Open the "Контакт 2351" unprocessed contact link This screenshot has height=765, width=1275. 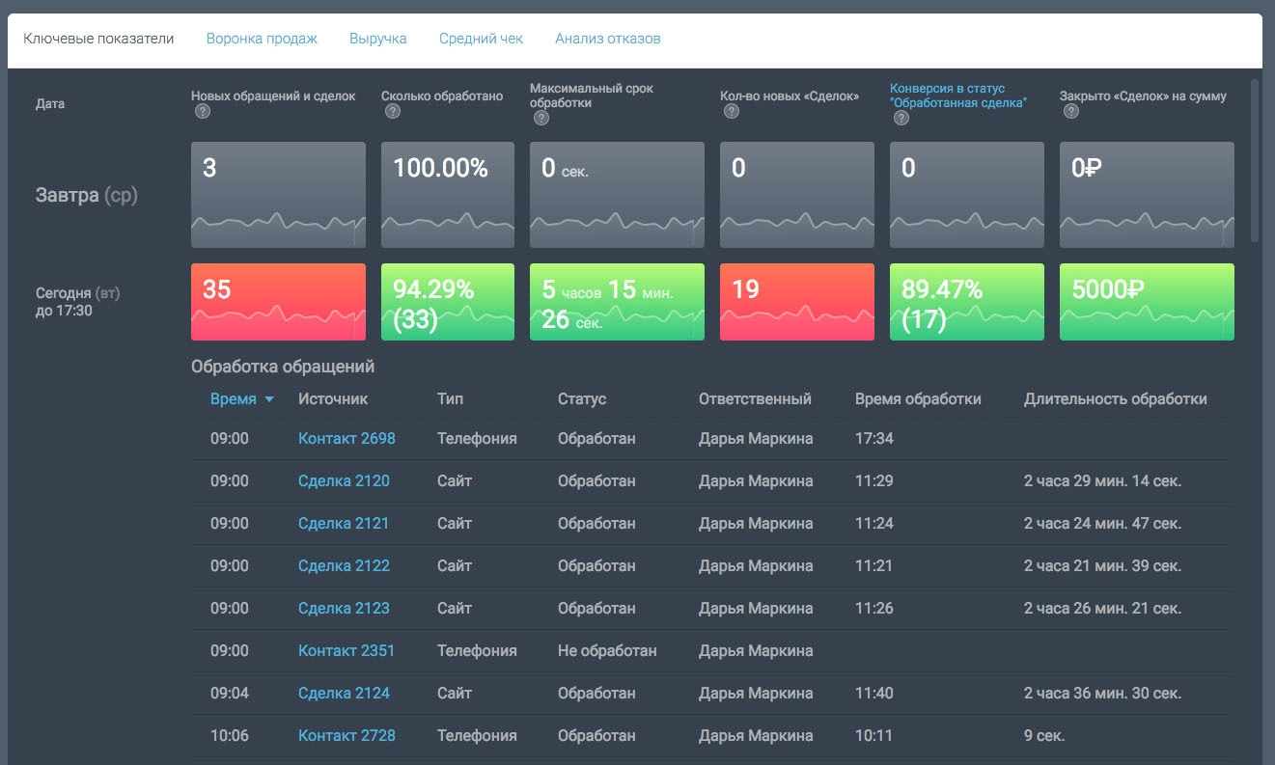pyautogui.click(x=346, y=650)
